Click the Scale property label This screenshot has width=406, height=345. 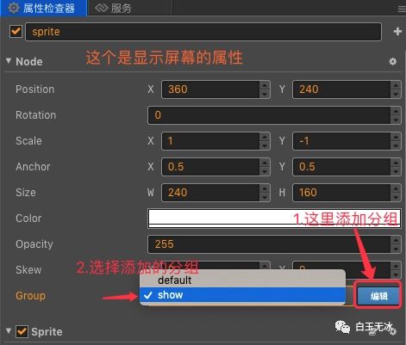(28, 141)
